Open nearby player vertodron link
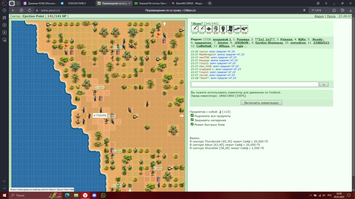Image resolution: width=355 pixels, height=199 pixels. (x=298, y=43)
